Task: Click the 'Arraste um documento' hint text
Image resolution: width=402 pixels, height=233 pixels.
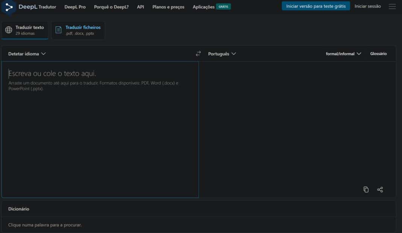Action: click(93, 86)
